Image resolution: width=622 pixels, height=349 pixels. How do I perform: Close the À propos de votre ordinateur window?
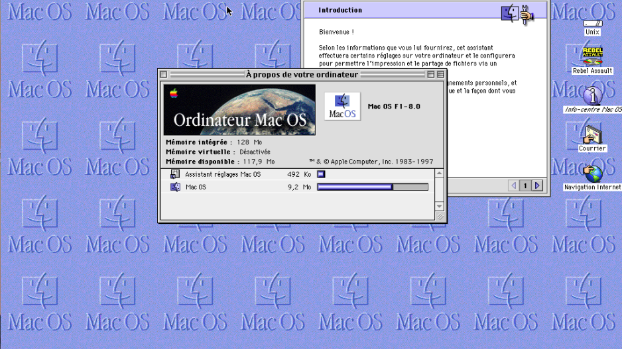[163, 74]
